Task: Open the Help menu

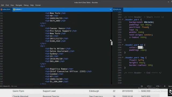Action: pos(32,5)
